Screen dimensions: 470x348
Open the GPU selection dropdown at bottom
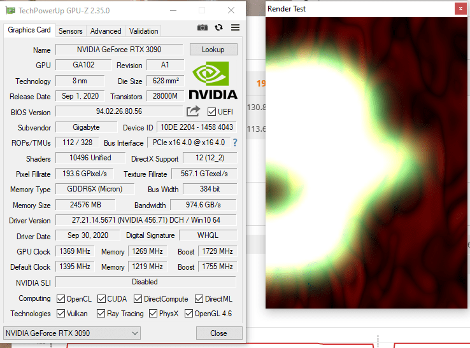click(72, 333)
